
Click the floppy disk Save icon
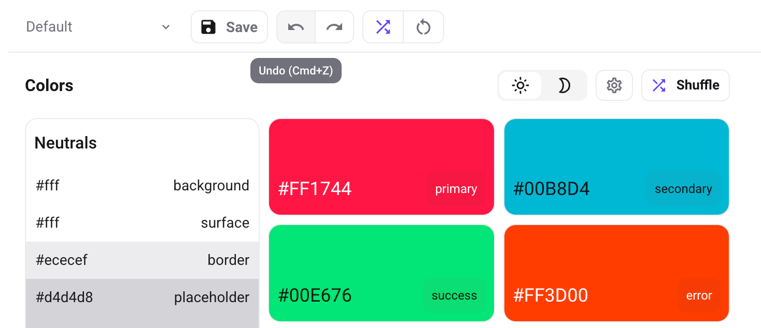(208, 27)
